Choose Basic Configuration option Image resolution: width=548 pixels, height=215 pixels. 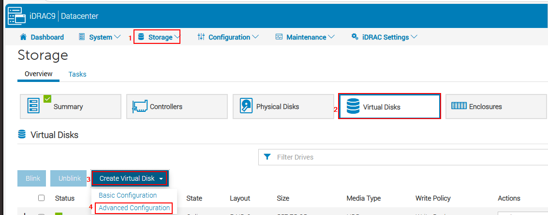pyautogui.click(x=128, y=195)
